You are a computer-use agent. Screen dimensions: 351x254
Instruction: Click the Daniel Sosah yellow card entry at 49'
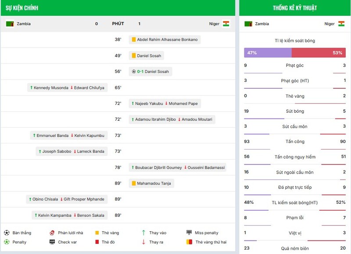pos(147,56)
